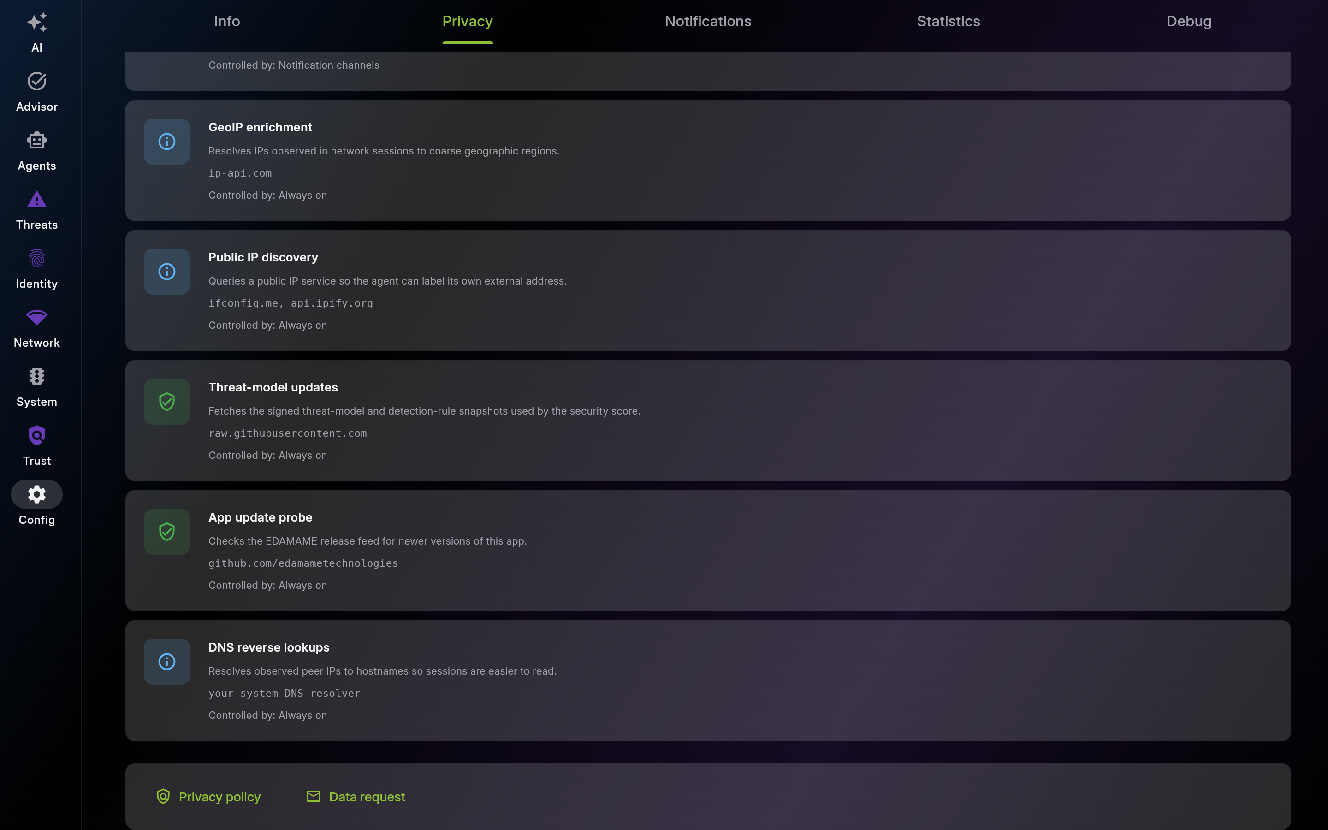1328x830 pixels.
Task: Click the GeoIP enrichment title
Action: (260, 127)
